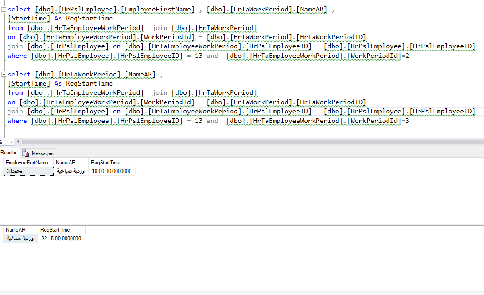This screenshot has width=484, height=295.
Task: Collapse the first select query region
Action: point(4,9)
